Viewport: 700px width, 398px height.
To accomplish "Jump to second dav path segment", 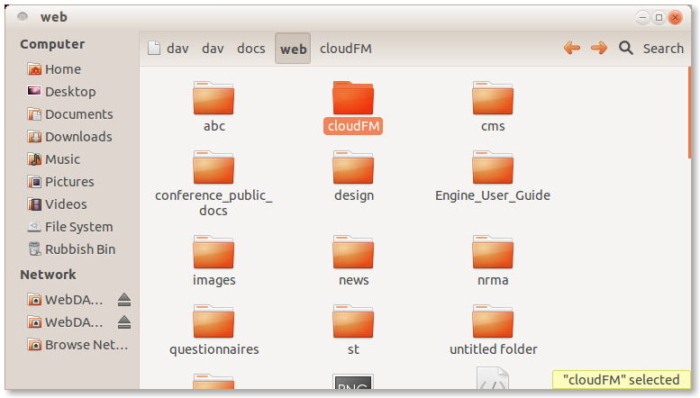I will click(x=213, y=49).
